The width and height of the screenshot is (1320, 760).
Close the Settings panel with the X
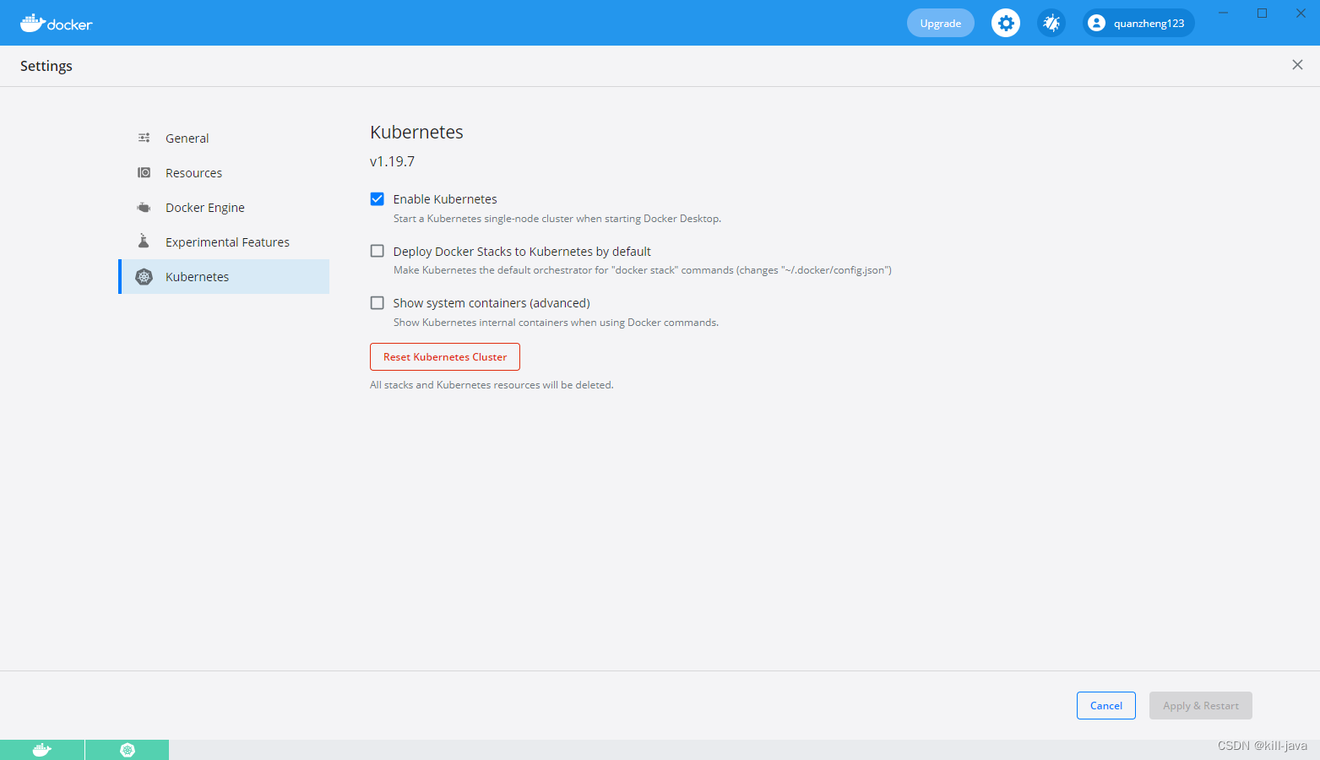(1297, 65)
